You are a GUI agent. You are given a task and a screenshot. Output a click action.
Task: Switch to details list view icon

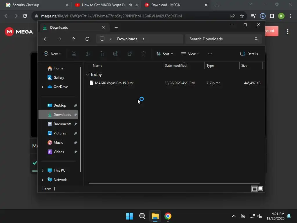254,189
